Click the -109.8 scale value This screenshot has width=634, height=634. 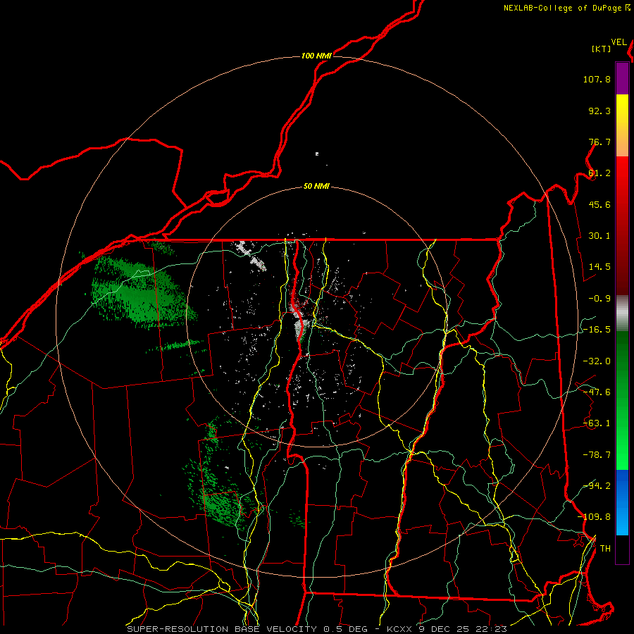pos(594,517)
